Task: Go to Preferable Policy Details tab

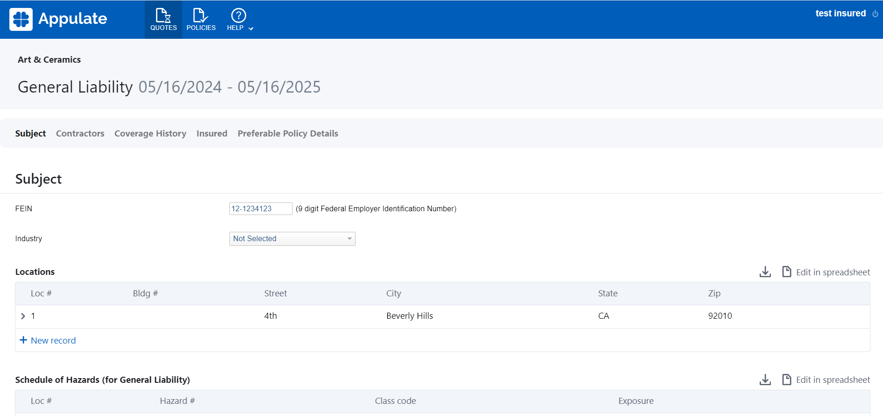Action: pos(287,134)
